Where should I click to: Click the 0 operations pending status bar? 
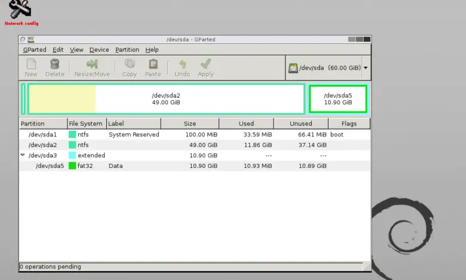191,267
